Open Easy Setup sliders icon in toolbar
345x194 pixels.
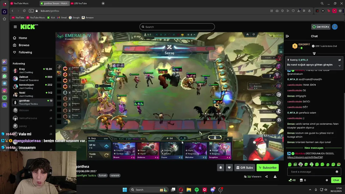tap(304, 11)
